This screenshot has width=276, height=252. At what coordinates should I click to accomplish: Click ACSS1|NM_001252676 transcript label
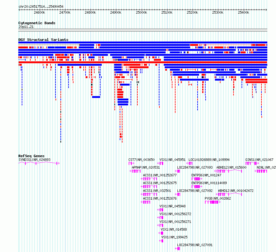pos(160,198)
